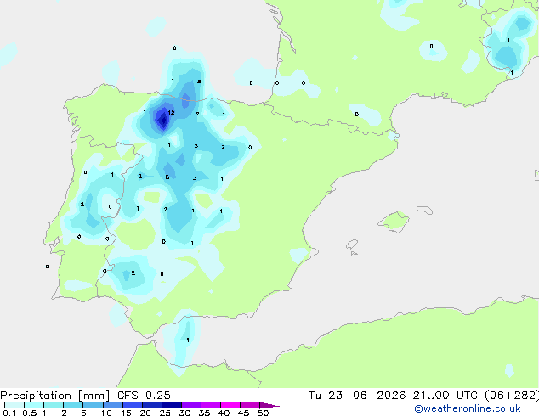The height and width of the screenshot is (416, 539).
Task: Click the "GFS 0.25" model label
Action: click(x=144, y=396)
